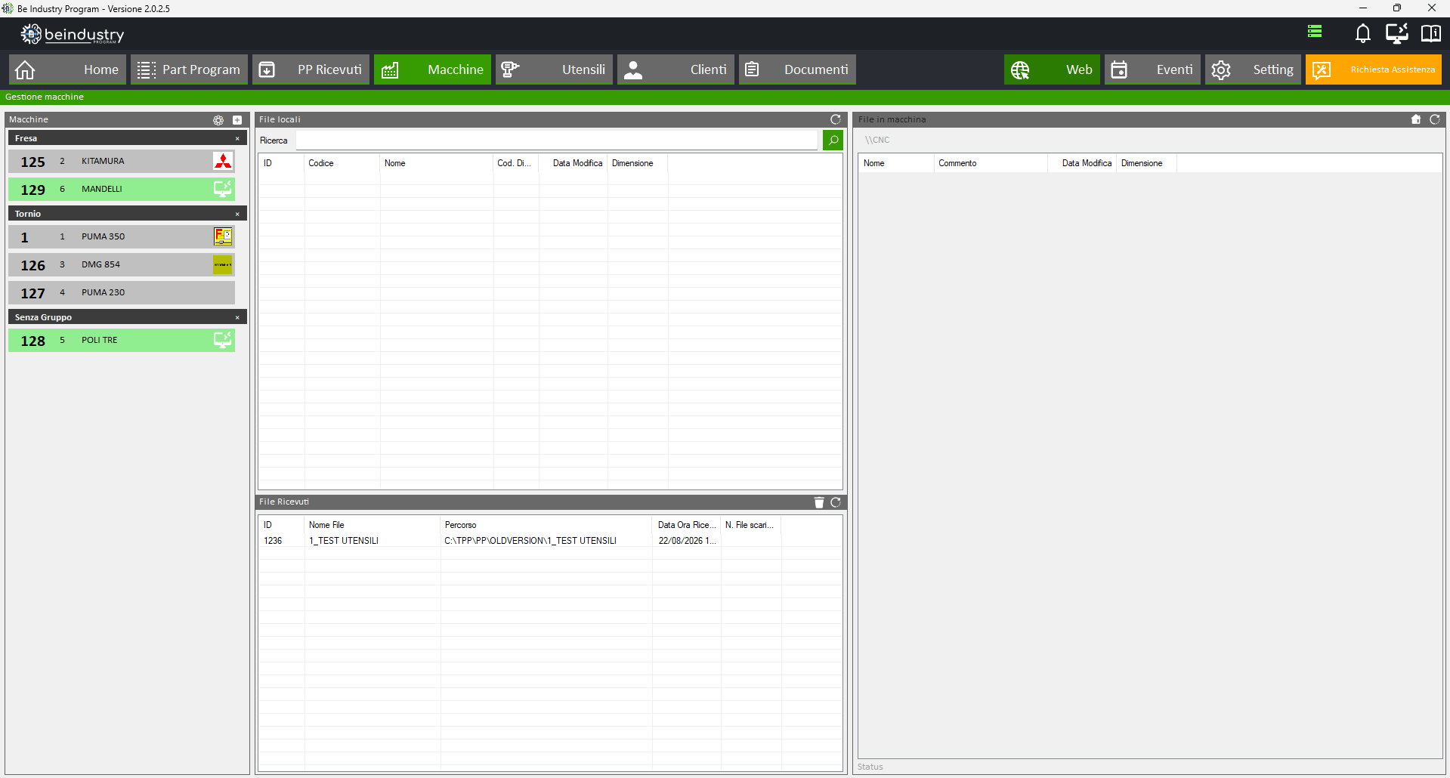
Task: Select the Macchine tab
Action: tap(432, 69)
